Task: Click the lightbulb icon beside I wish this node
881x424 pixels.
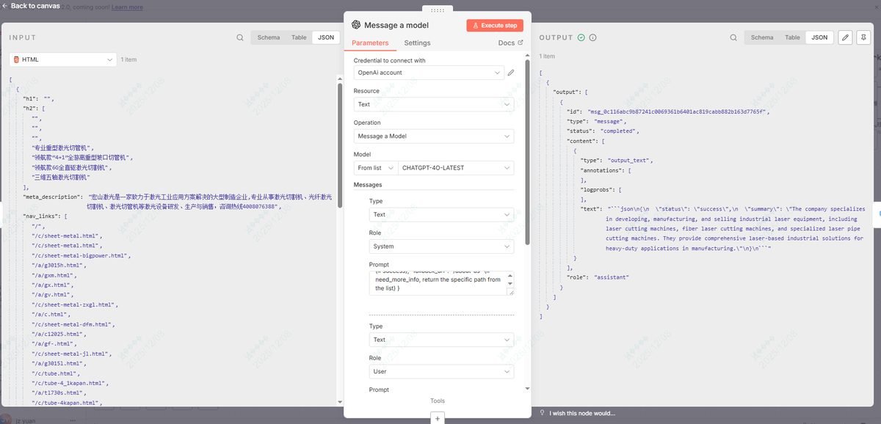Action: [542, 412]
